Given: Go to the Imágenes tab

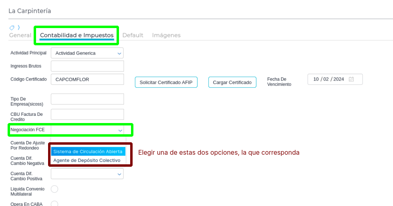Looking at the screenshot, I should coord(166,35).
